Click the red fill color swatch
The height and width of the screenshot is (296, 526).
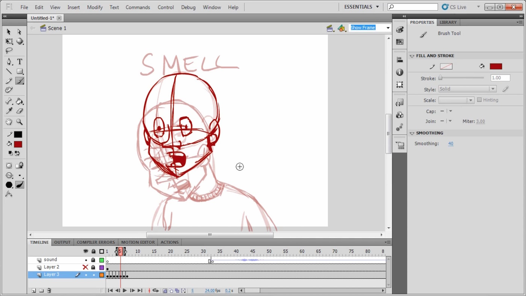(496, 66)
